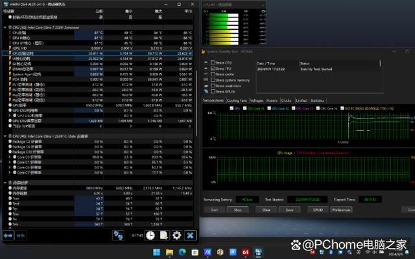Toggle Stress FPU checkbox
The image size is (415, 259).
click(213, 69)
